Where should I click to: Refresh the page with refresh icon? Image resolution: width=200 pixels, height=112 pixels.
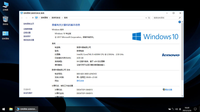[149, 18]
